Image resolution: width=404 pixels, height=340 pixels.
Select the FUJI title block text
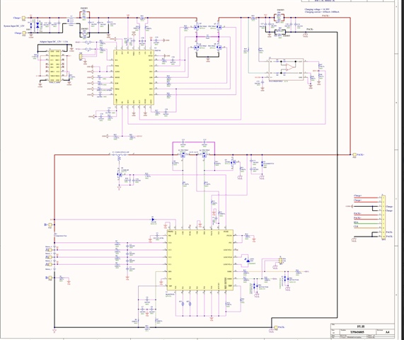coord(361,327)
